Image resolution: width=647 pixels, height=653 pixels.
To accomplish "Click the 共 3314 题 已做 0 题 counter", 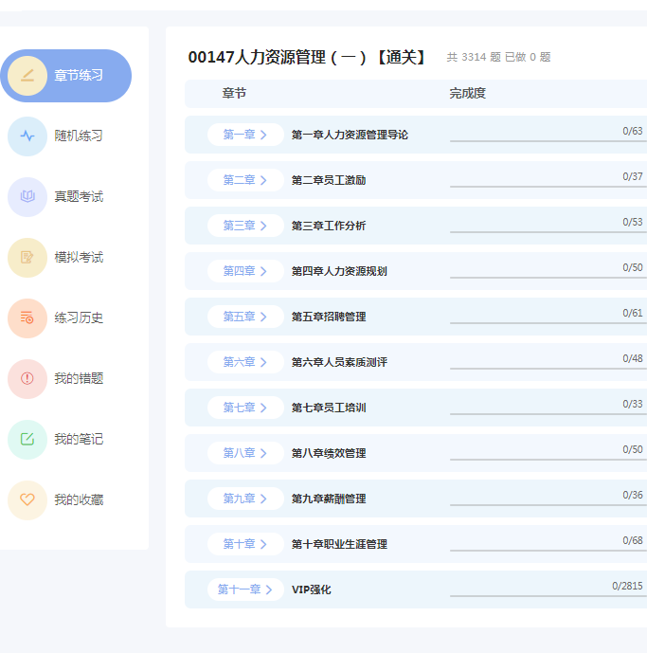I will [x=498, y=57].
